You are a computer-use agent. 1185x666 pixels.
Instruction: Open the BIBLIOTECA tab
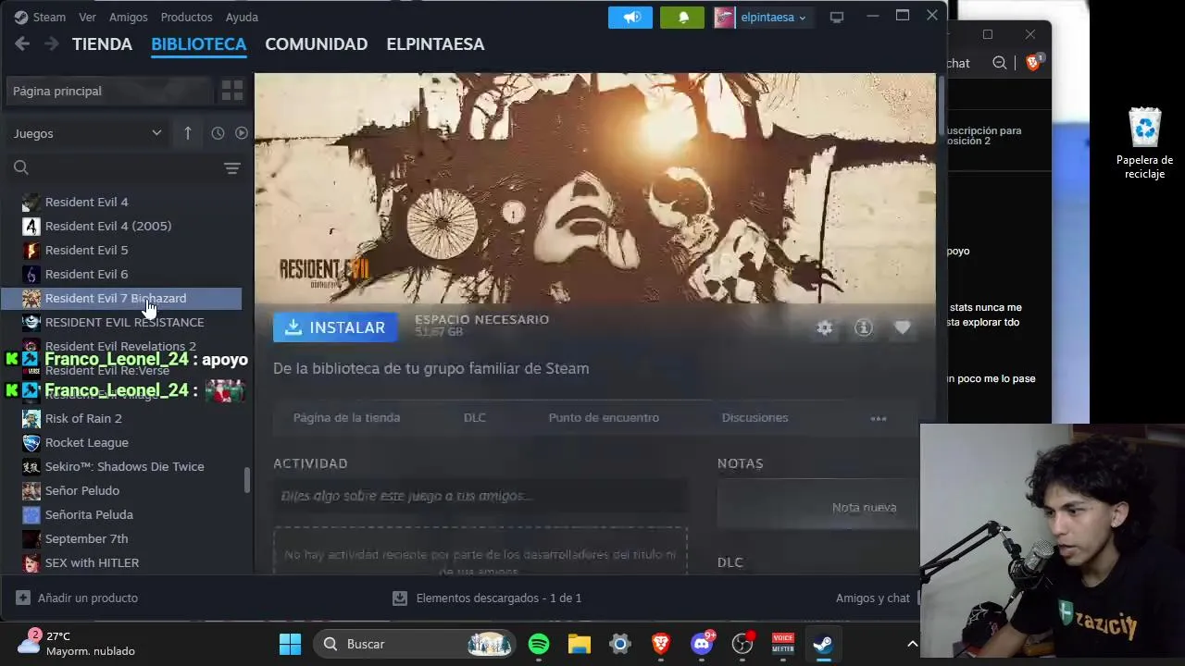pyautogui.click(x=198, y=43)
